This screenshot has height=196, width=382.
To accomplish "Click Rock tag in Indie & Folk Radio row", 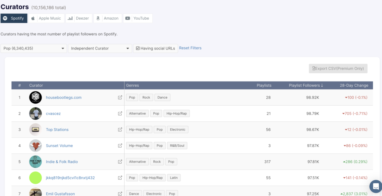I will point(157,161).
